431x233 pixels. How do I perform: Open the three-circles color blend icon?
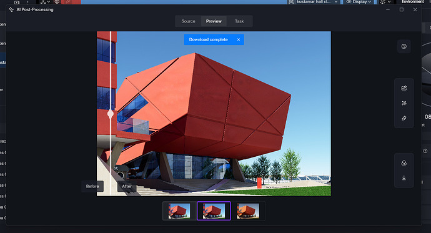pyautogui.click(x=404, y=163)
